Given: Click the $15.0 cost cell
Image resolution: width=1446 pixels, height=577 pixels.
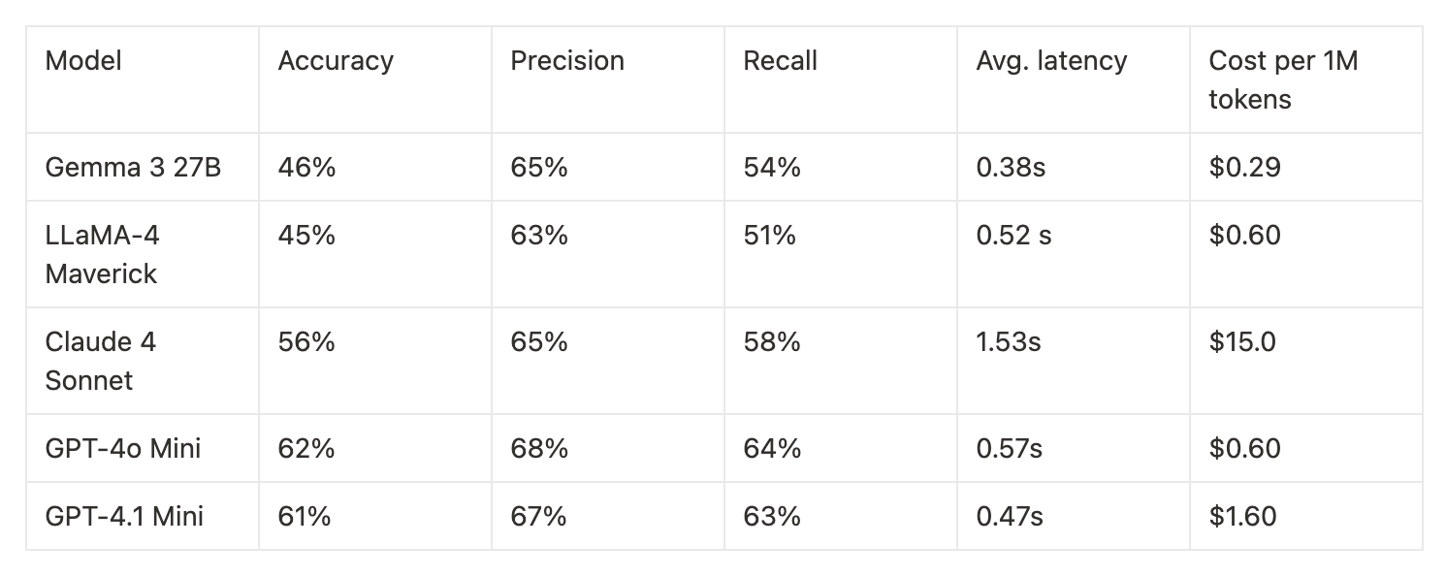Looking at the screenshot, I should coord(1306,361).
